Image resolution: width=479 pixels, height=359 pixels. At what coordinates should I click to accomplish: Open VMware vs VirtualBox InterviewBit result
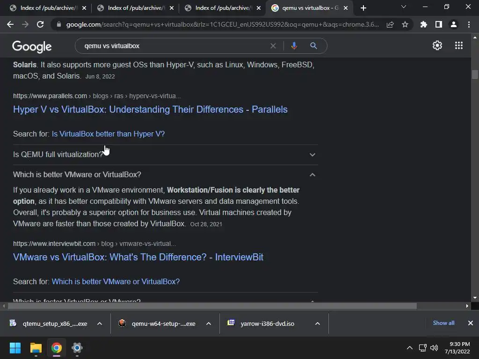[138, 257]
